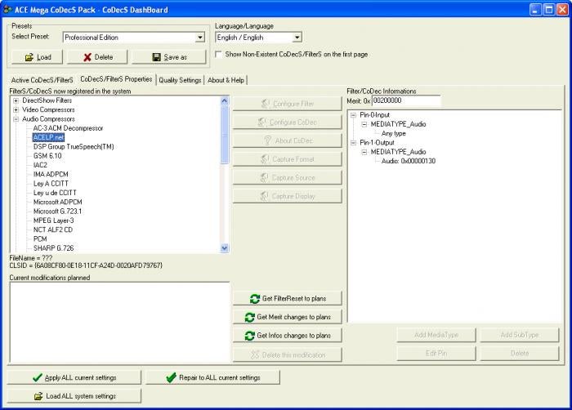Collapse MEDIATYPE_Audio under Pin-1-Output
The height and width of the screenshot is (410, 572).
pyautogui.click(x=364, y=152)
